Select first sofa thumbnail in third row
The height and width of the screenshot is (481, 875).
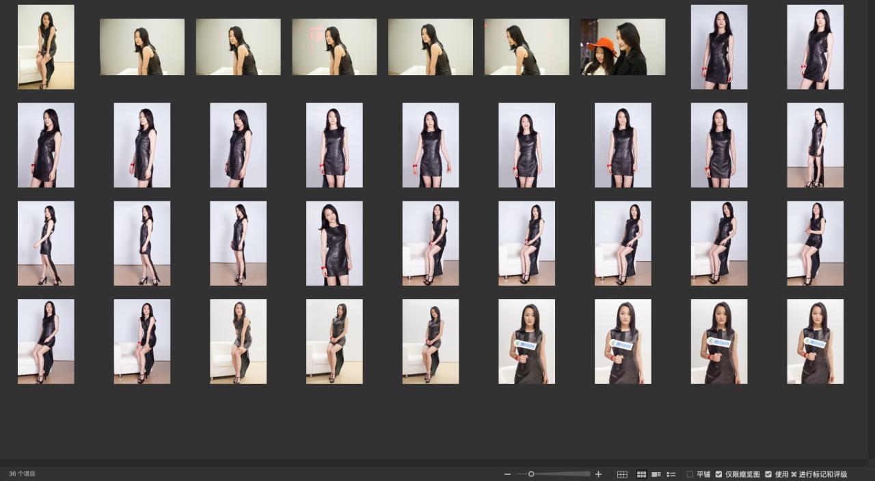431,243
